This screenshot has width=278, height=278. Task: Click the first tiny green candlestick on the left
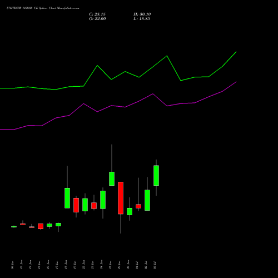[14, 227]
